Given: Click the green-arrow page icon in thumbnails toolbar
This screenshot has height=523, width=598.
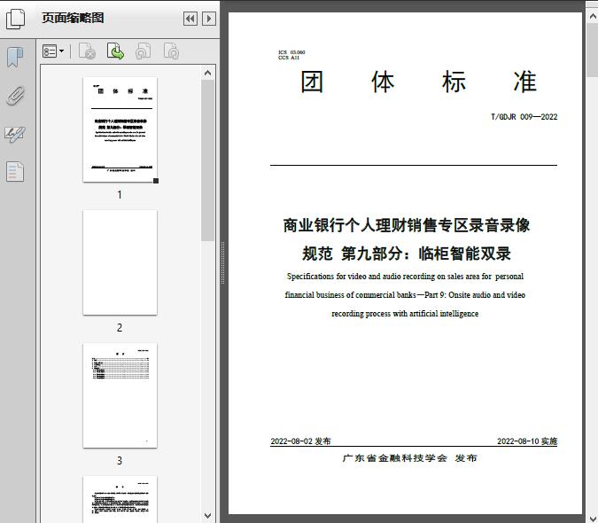Looking at the screenshot, I should point(115,52).
